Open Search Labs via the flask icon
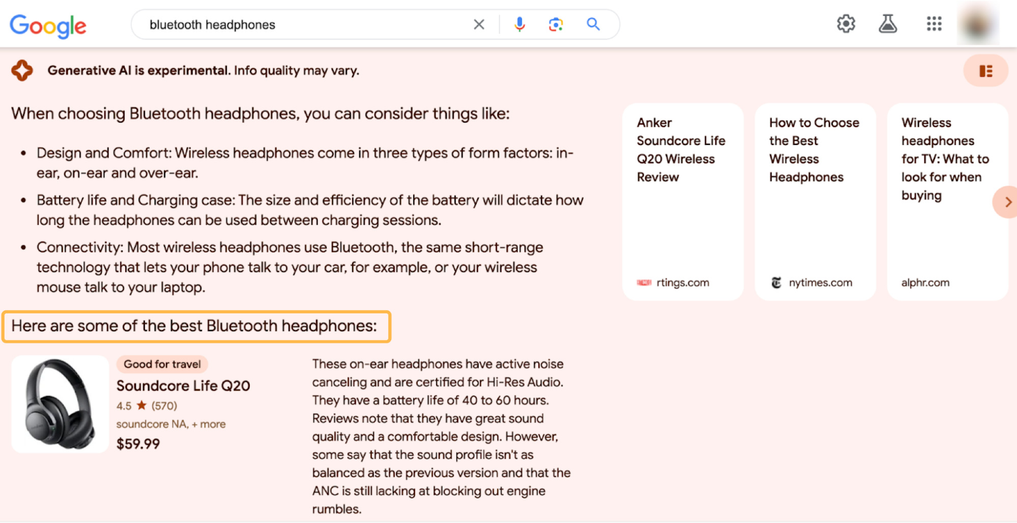1017x523 pixels. (x=887, y=24)
